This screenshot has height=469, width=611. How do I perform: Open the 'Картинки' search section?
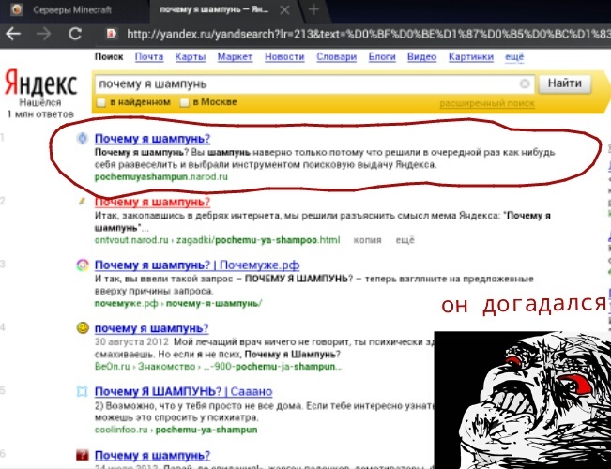point(470,57)
